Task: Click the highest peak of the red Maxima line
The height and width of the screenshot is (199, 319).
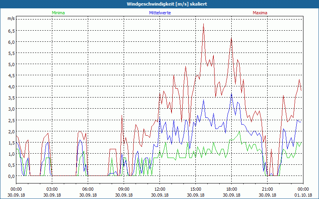Action: click(203, 24)
